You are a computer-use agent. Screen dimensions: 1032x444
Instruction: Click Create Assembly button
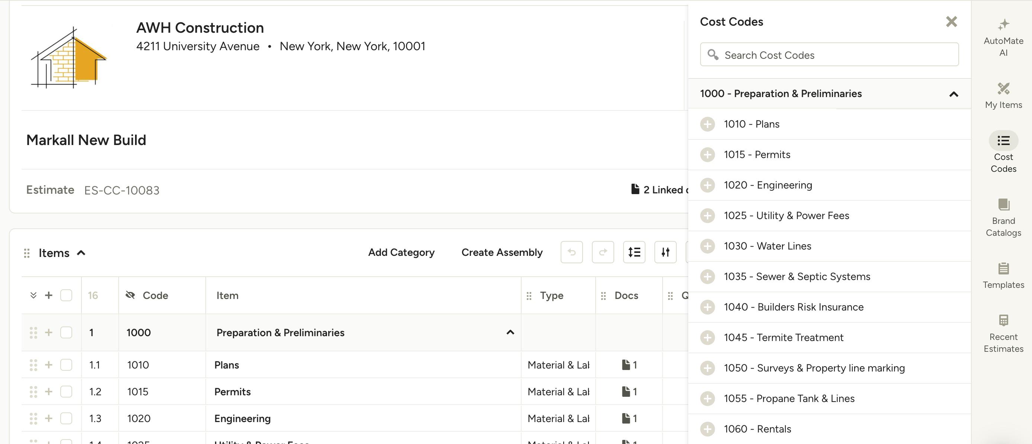tap(501, 252)
